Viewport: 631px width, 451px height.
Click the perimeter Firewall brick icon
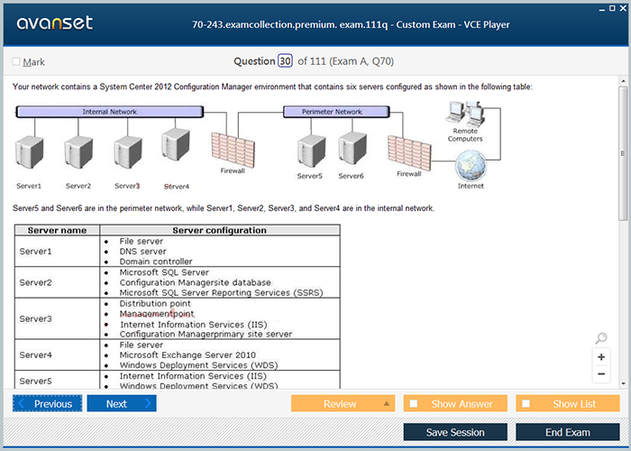[409, 153]
